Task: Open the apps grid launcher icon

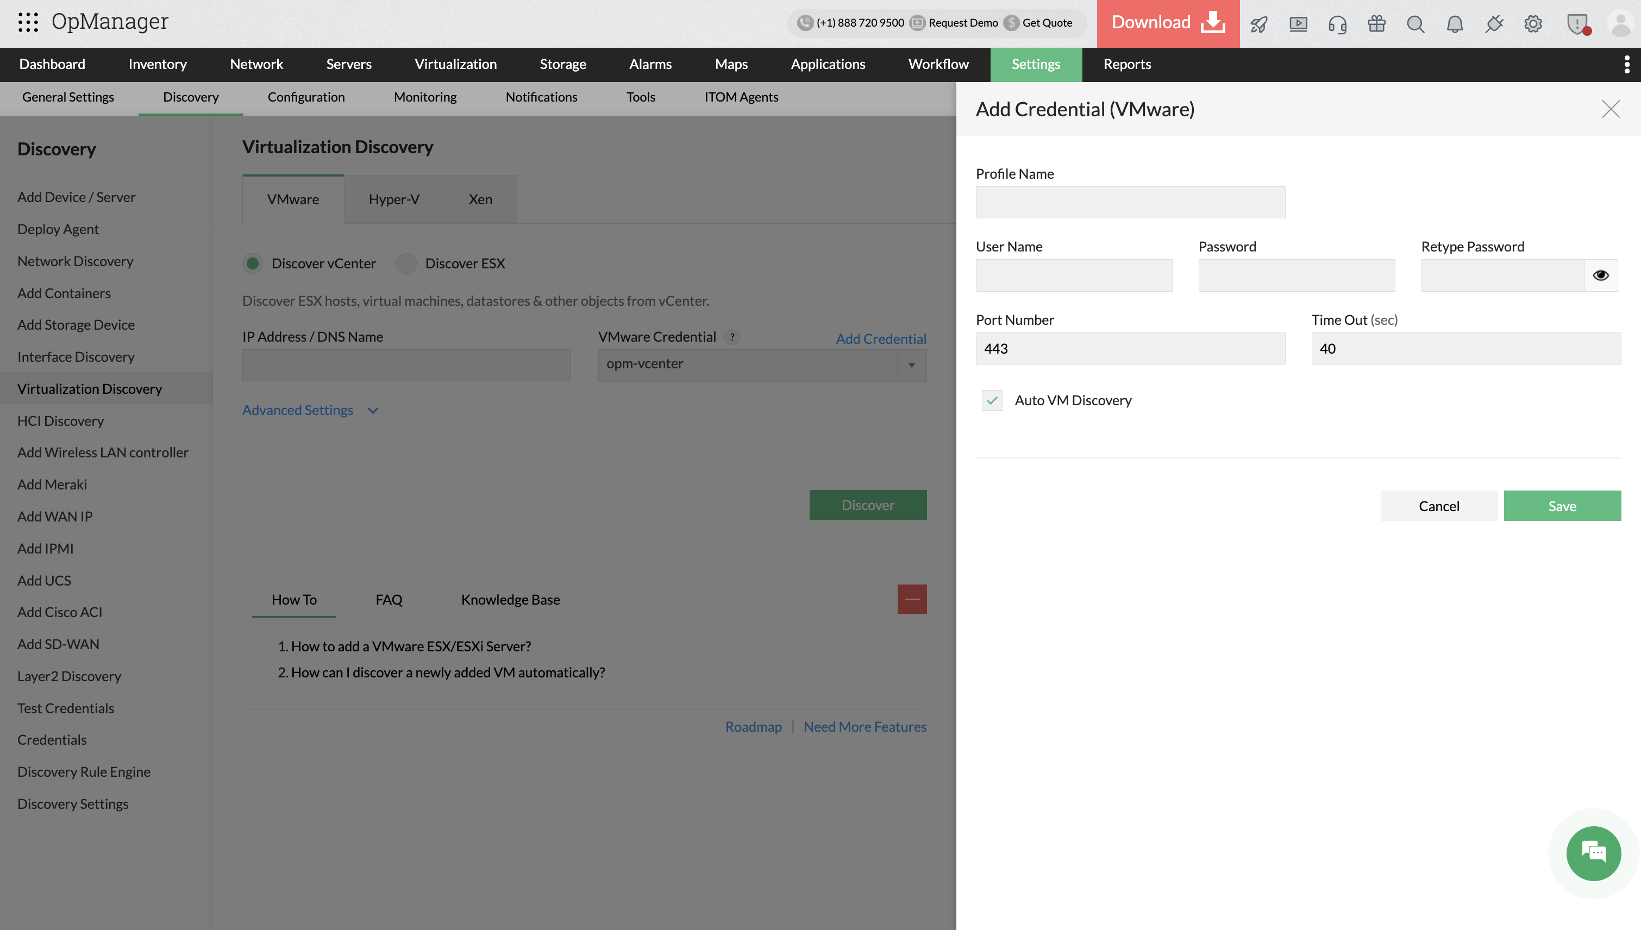Action: [x=28, y=22]
